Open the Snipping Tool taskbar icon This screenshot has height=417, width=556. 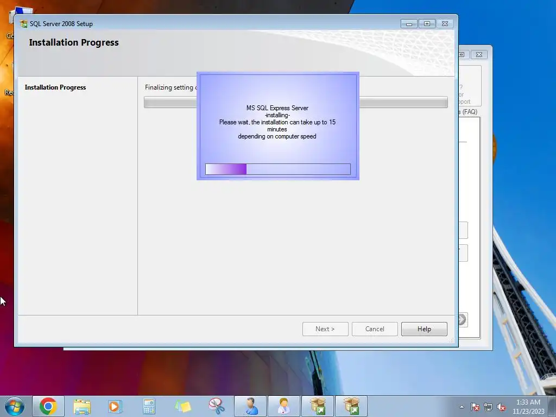click(216, 406)
